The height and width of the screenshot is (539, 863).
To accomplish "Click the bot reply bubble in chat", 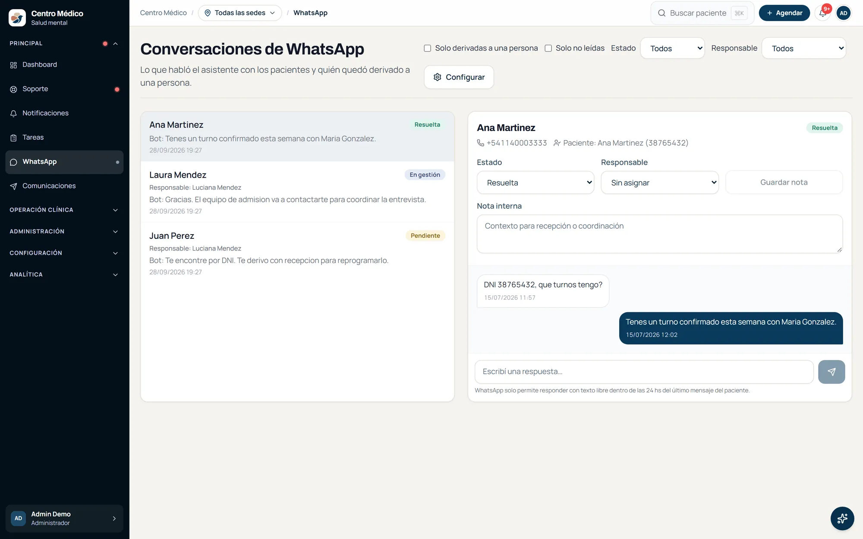I will tap(731, 328).
